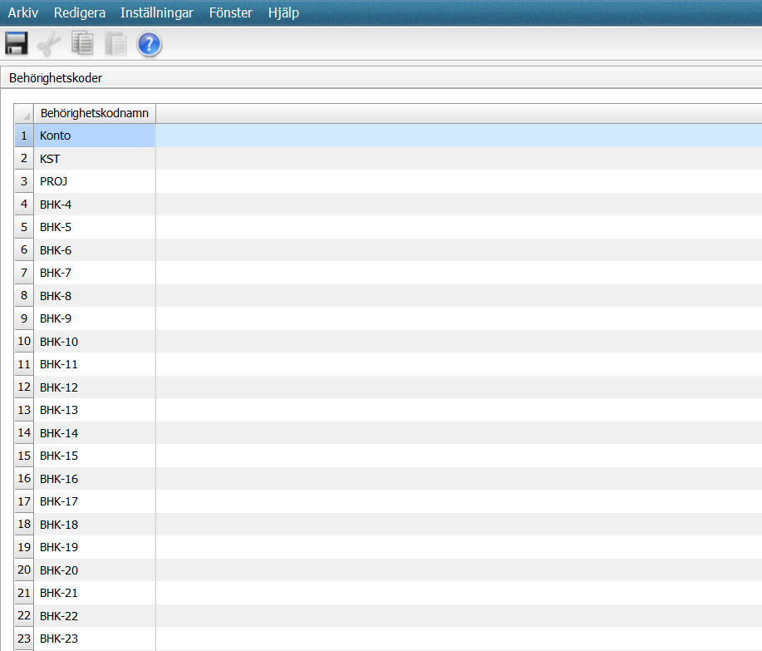Select the BHK-11 cell
Image resolution: width=762 pixels, height=651 pixels.
95,364
